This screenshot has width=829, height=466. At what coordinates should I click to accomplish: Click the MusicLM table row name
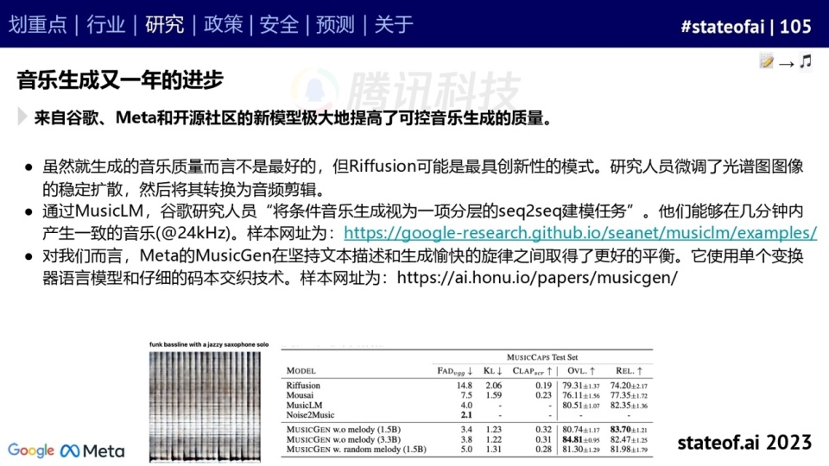pyautogui.click(x=304, y=406)
